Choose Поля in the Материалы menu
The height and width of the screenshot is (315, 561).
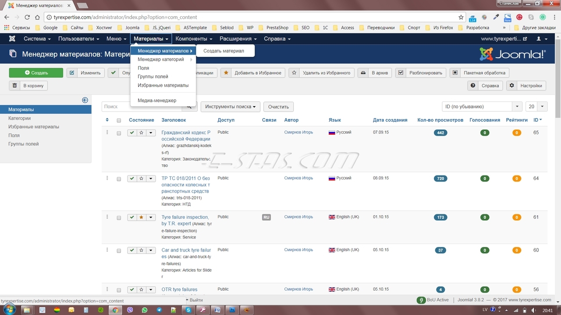coord(163,68)
